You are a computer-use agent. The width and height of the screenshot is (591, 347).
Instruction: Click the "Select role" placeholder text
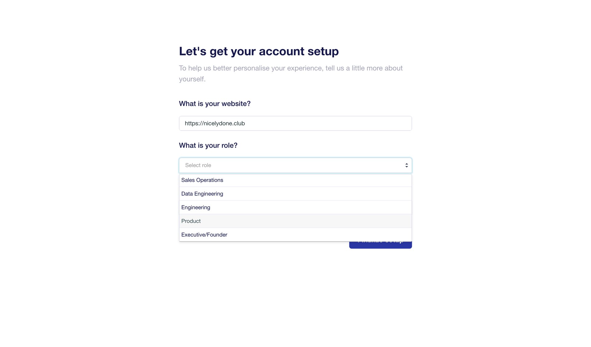[198, 166]
